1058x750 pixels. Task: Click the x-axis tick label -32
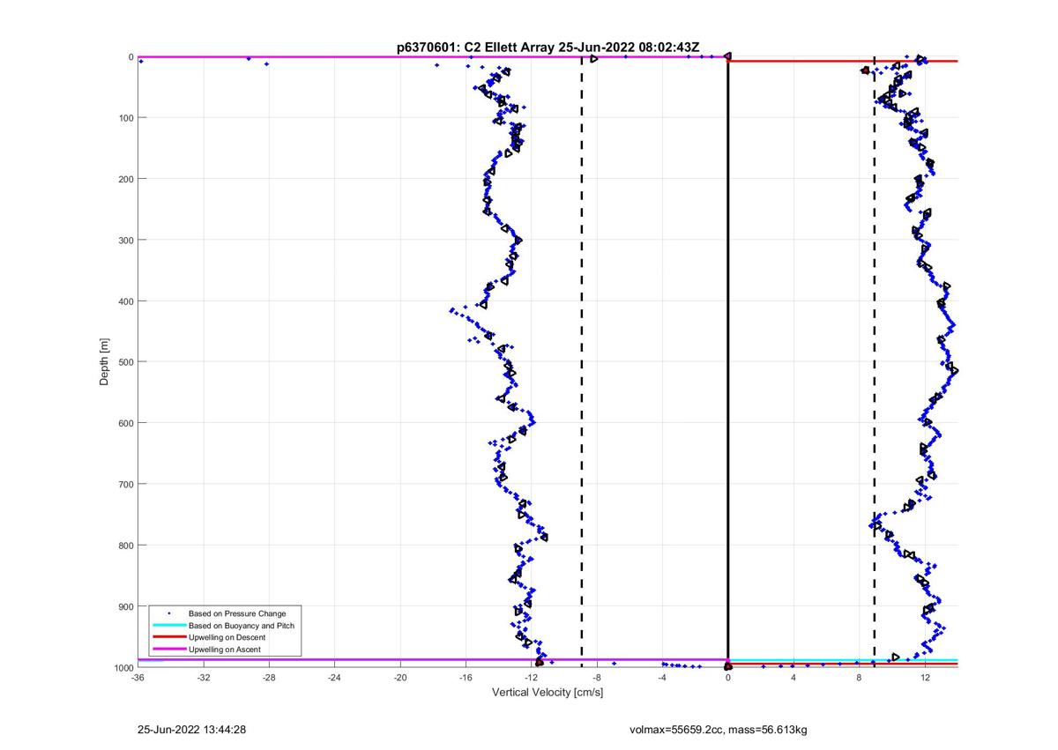pyautogui.click(x=204, y=678)
